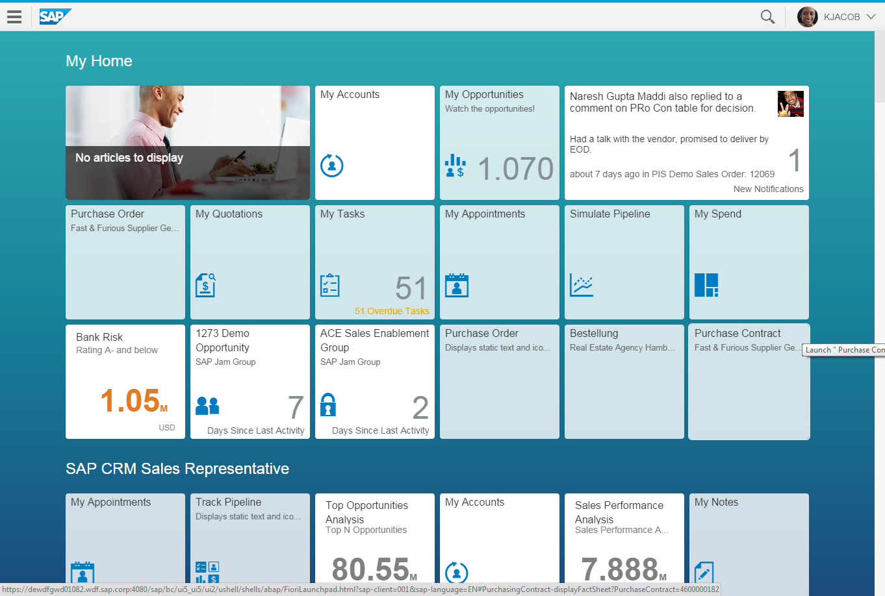Open the Bank Risk tile

(x=125, y=382)
